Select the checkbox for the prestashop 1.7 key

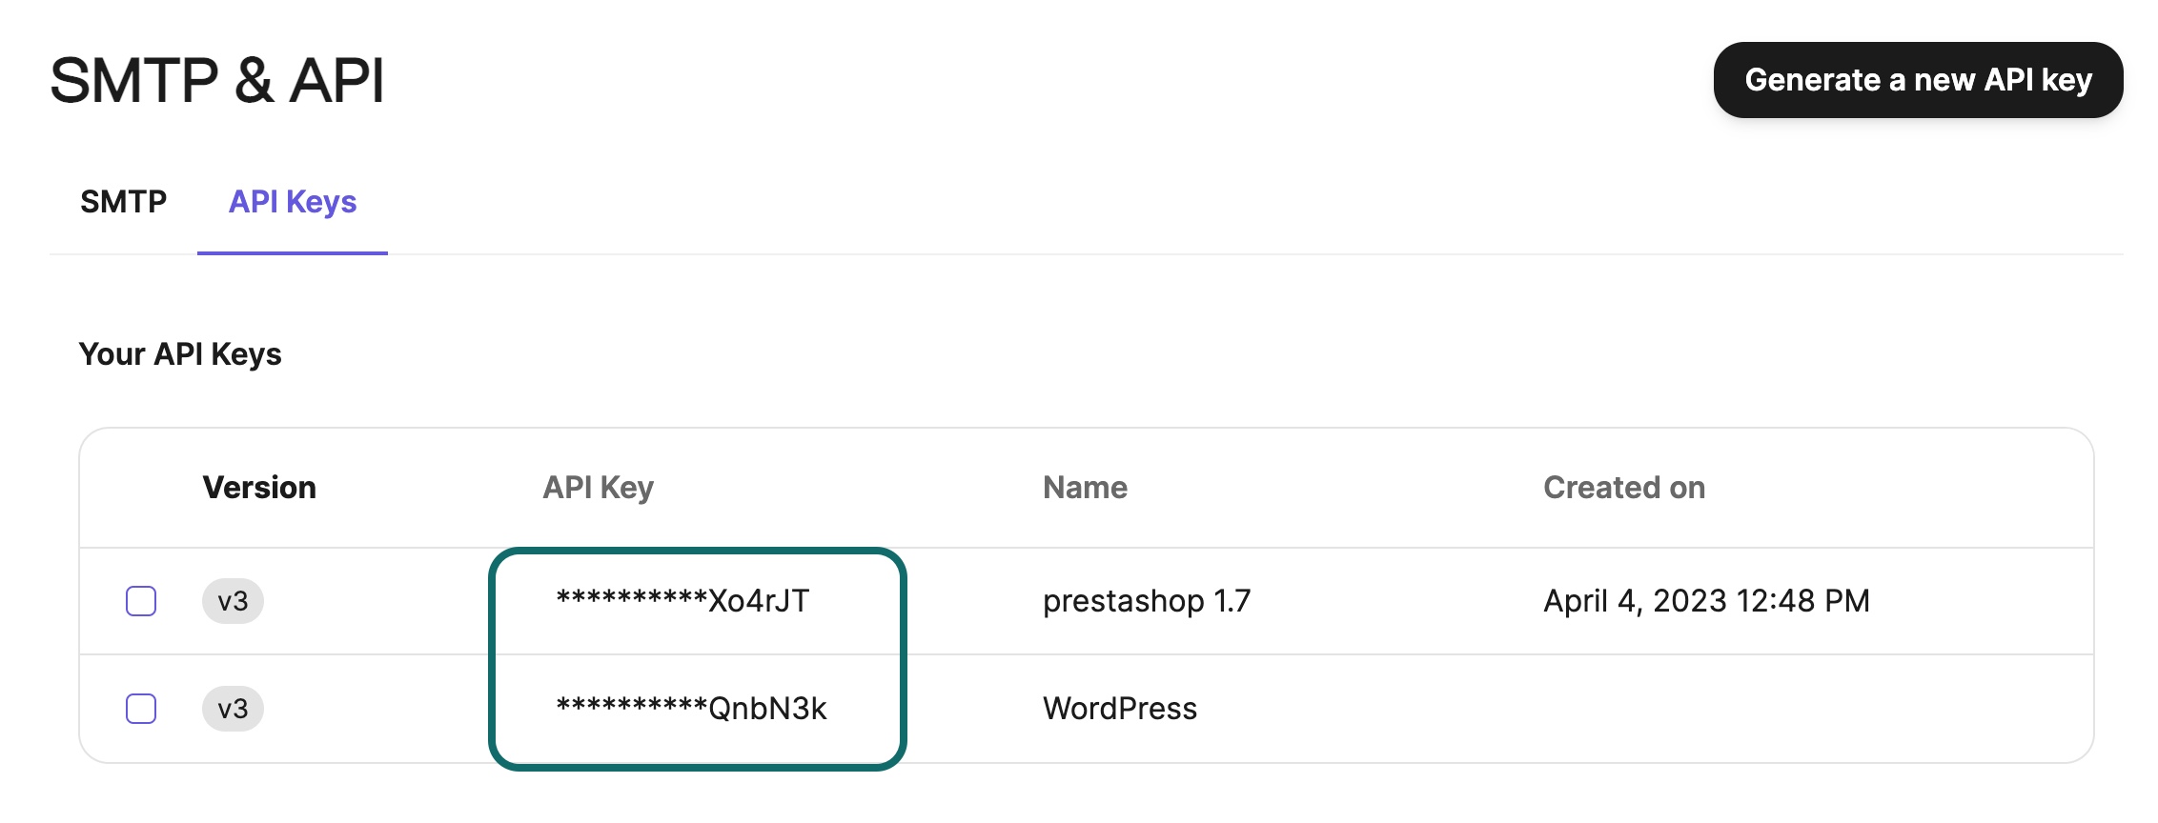[141, 600]
